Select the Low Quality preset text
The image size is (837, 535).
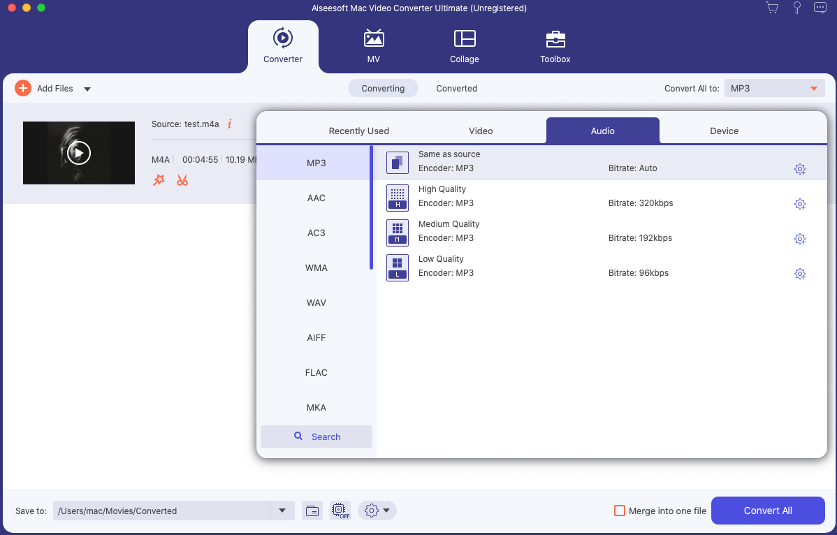(441, 258)
